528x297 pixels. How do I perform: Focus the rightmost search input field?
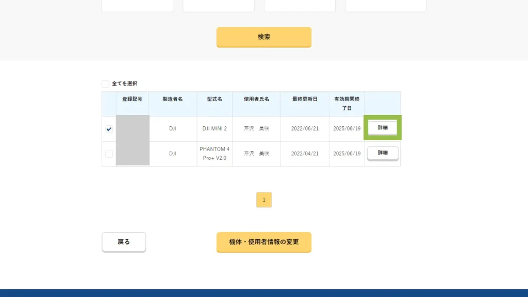(386, 6)
